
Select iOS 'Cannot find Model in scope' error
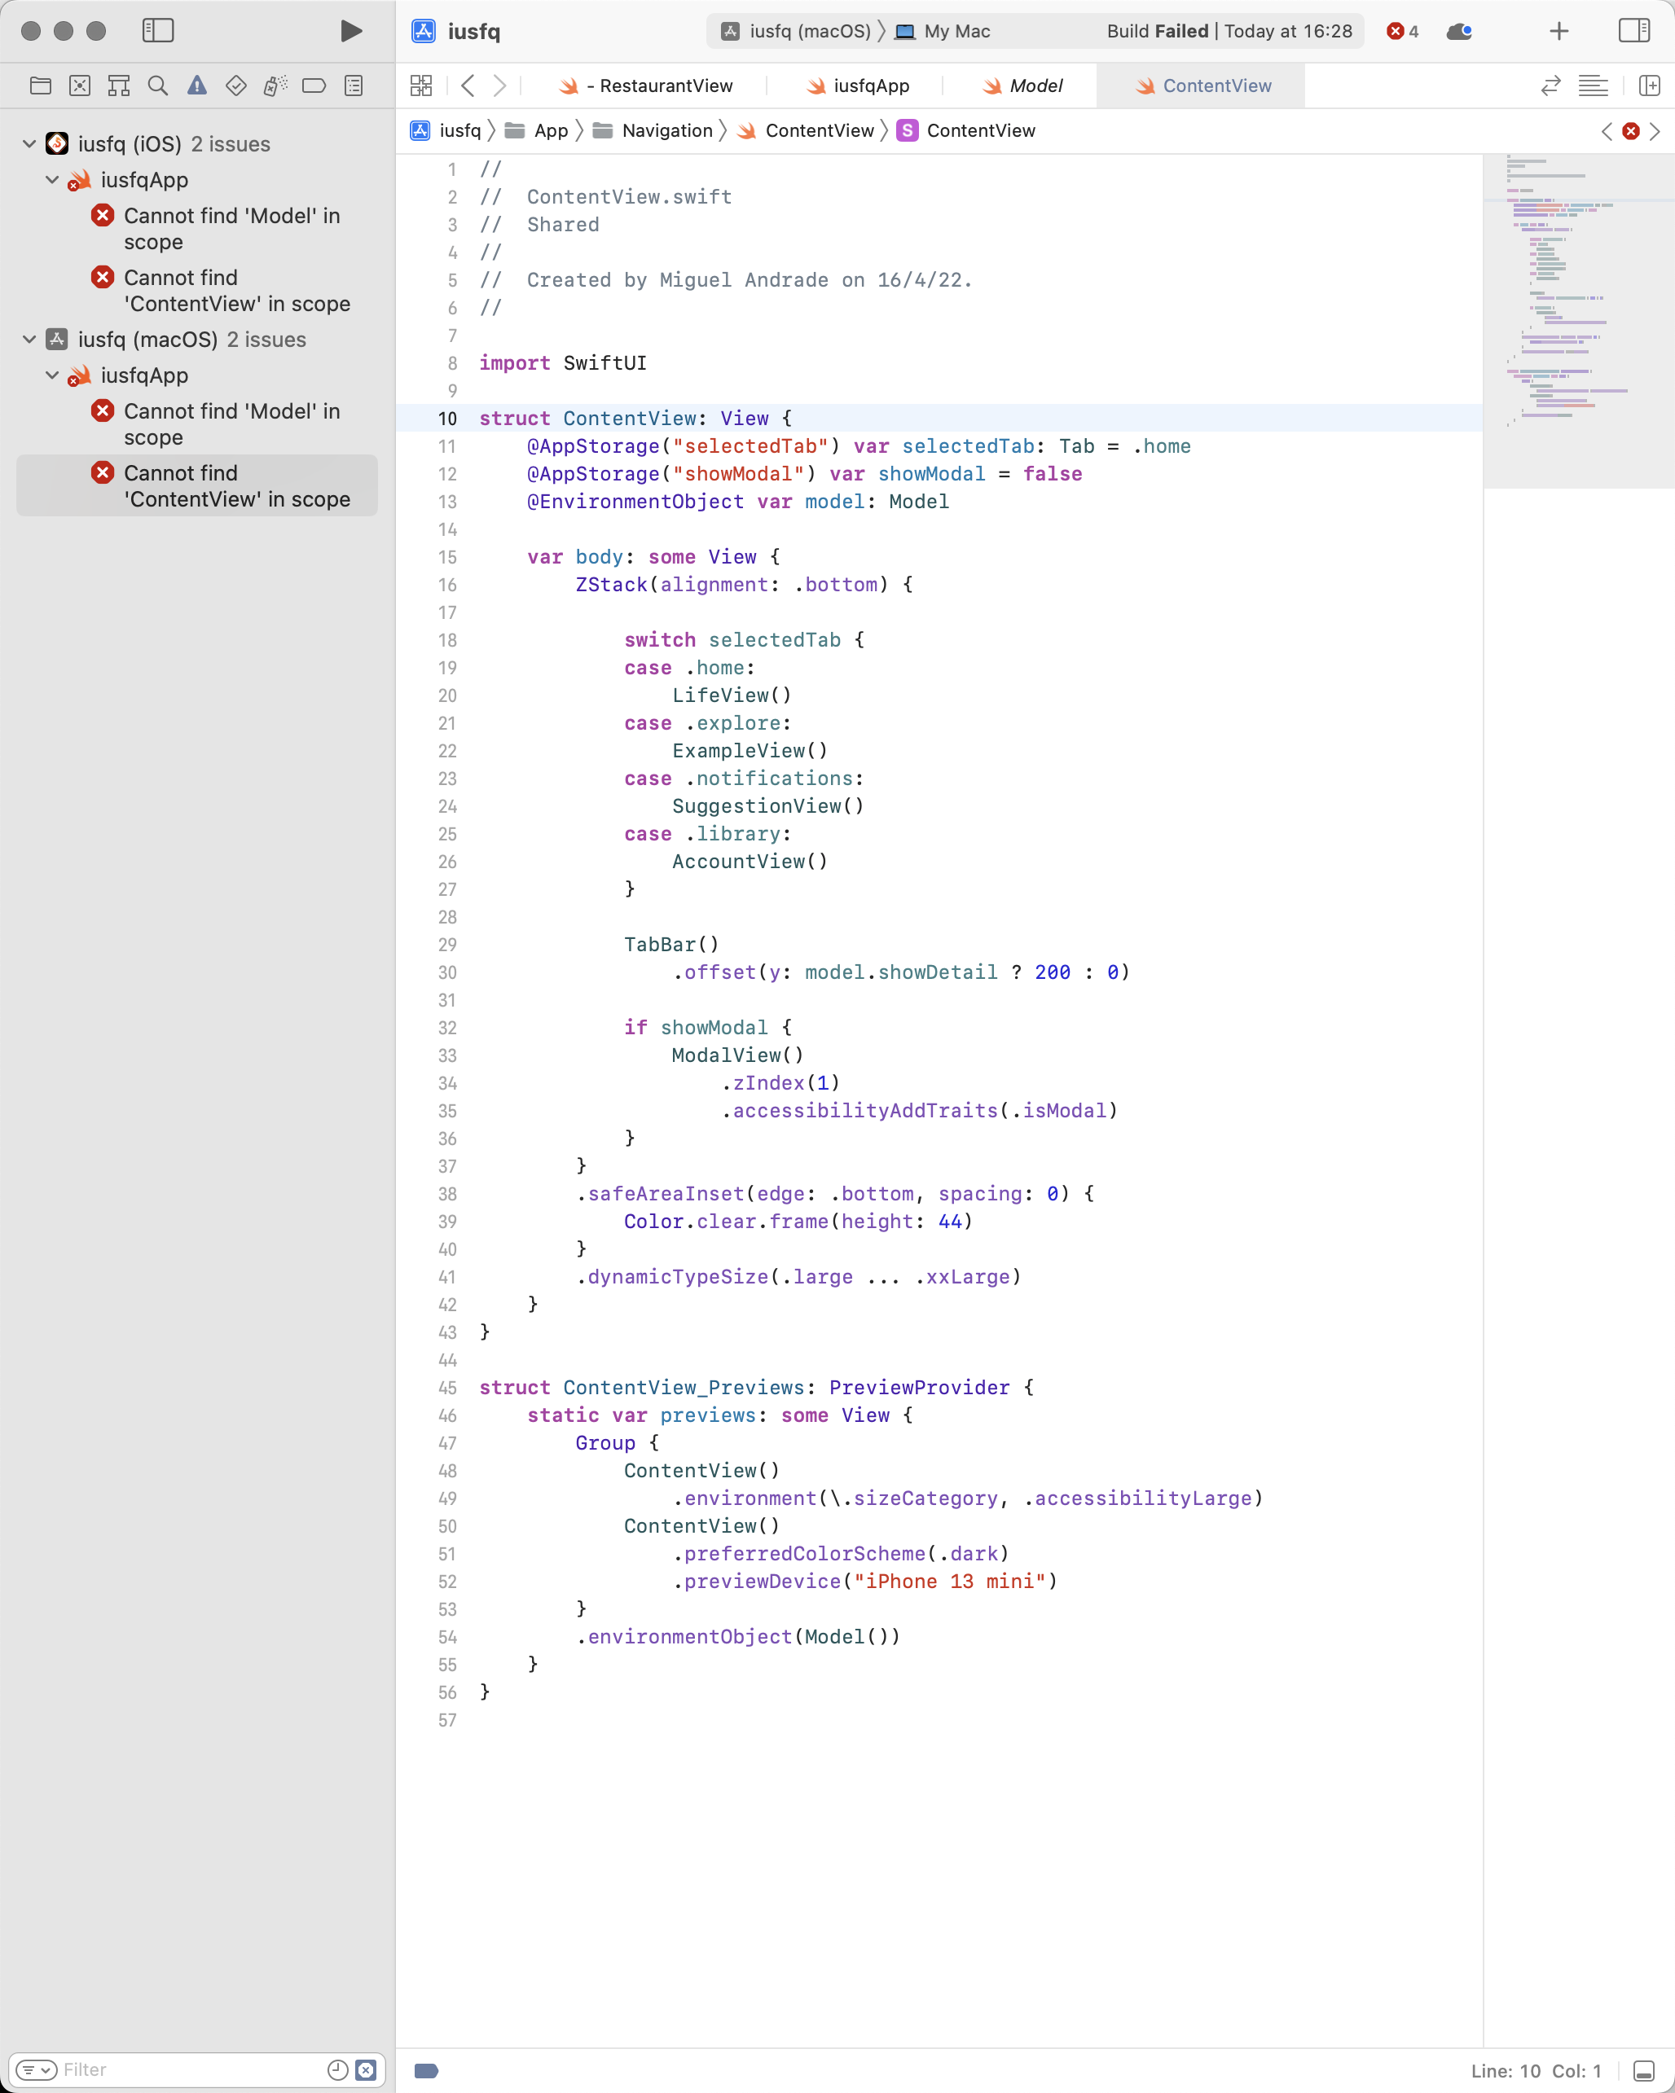point(231,228)
